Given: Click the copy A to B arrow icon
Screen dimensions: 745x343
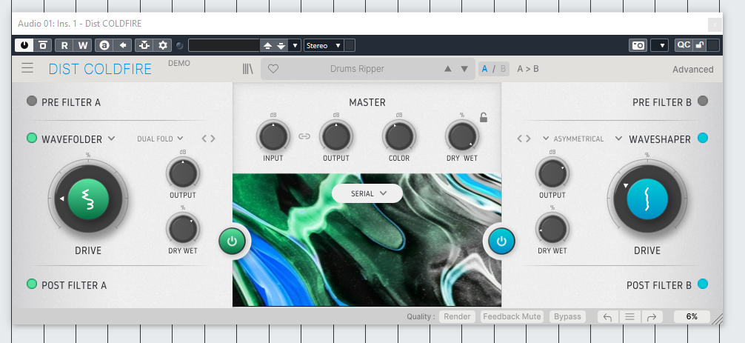Looking at the screenshot, I should [x=123, y=45].
